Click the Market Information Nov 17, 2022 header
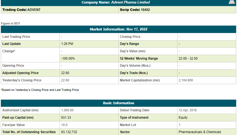237x135 pixels. (x=119, y=29)
